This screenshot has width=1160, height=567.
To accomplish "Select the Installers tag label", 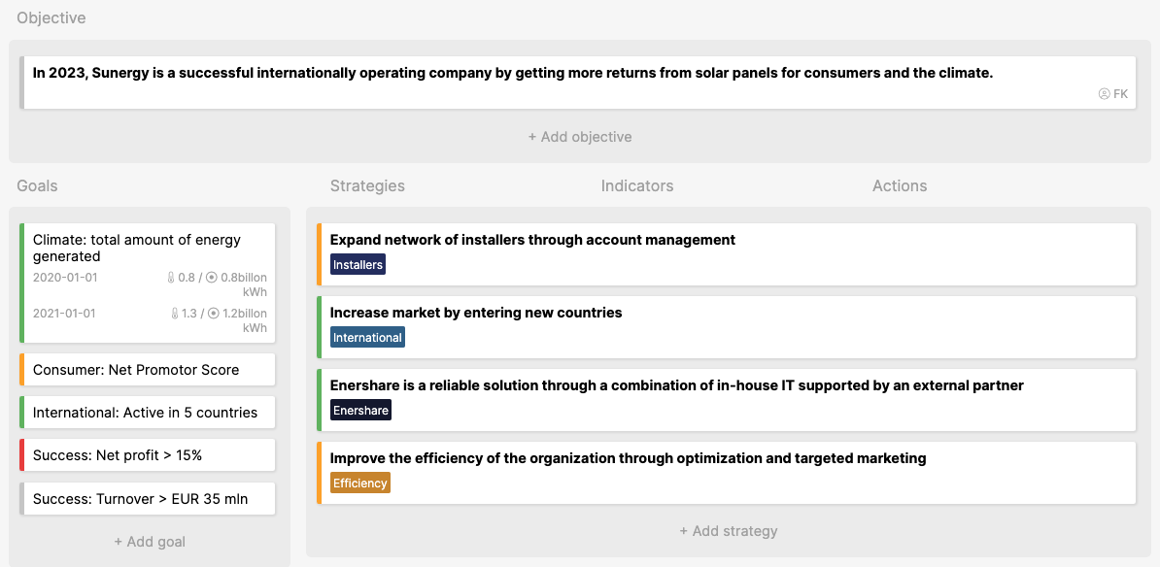I will 358,265.
